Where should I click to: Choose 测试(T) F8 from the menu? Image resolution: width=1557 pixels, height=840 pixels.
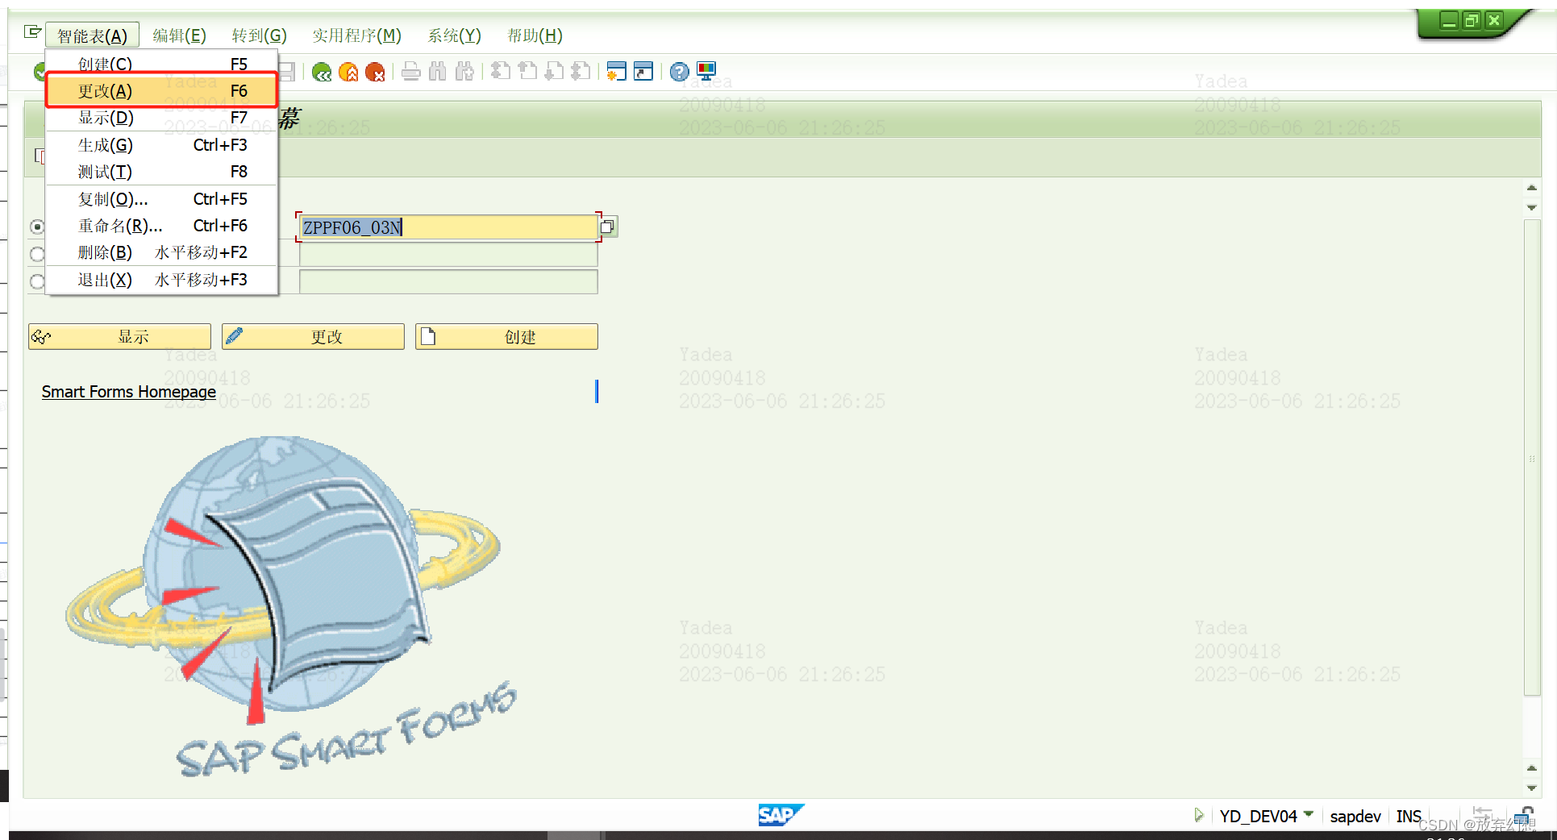tap(161, 172)
